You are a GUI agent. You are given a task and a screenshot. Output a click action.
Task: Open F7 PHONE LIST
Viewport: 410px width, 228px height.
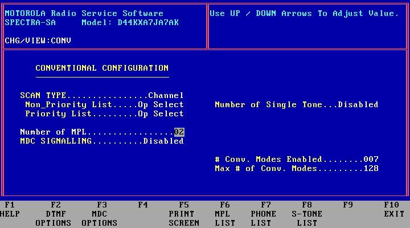pyautogui.click(x=263, y=214)
